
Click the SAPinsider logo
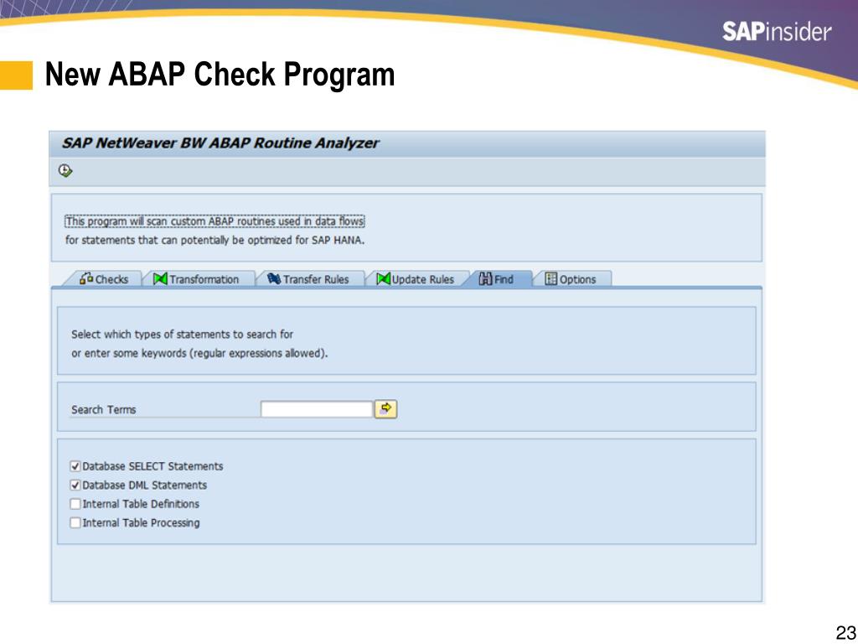[777, 31]
